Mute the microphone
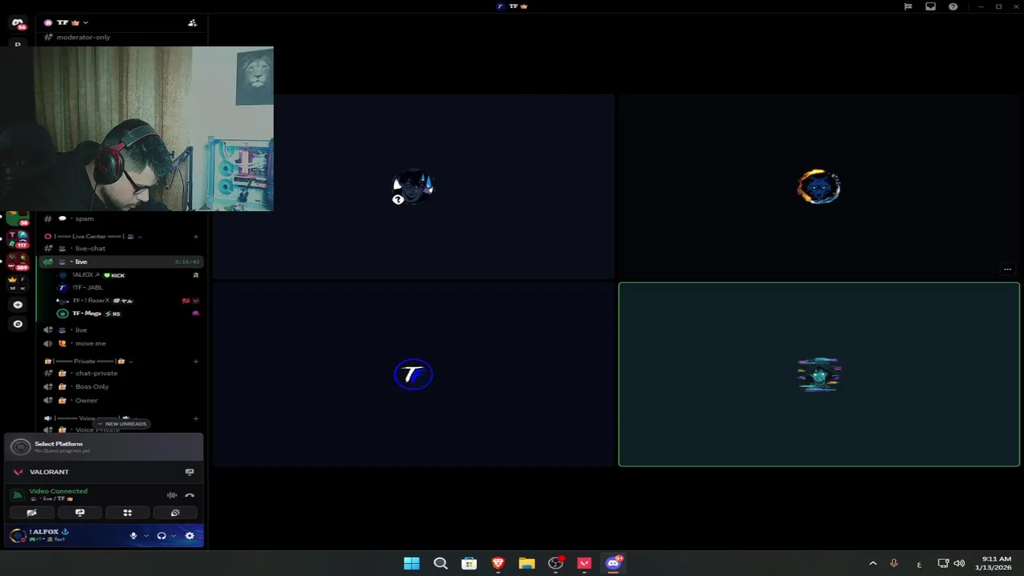Viewport: 1024px width, 576px height. tap(134, 536)
